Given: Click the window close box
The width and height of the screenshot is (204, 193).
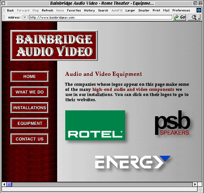Looking at the screenshot, I should pos(3,3).
